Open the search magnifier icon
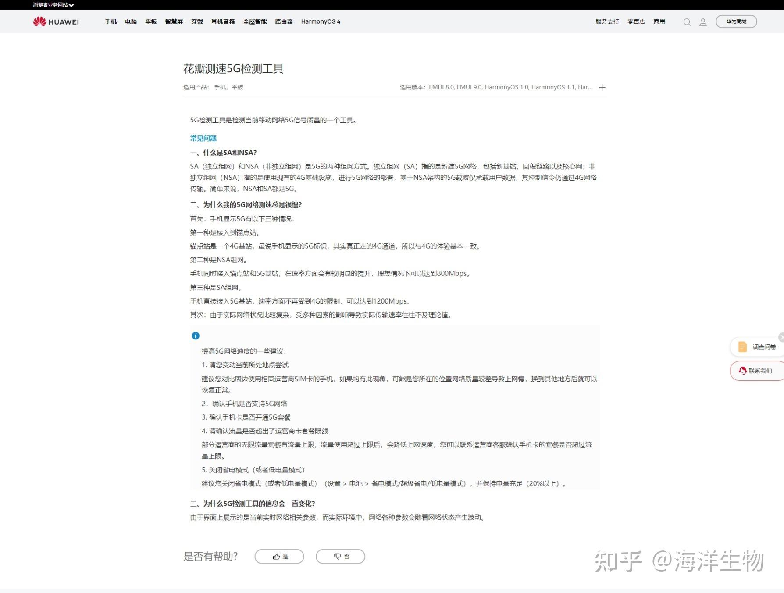 [x=687, y=22]
